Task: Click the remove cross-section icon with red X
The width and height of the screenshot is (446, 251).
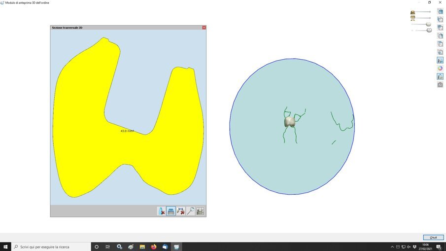Action: pyautogui.click(x=161, y=211)
